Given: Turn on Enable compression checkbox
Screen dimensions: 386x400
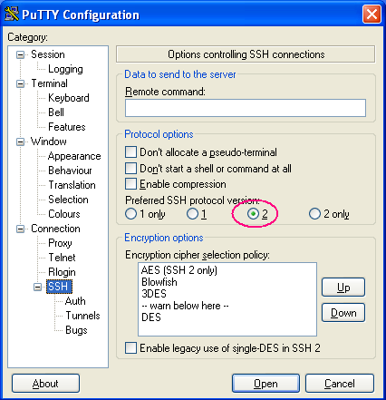Looking at the screenshot, I should click(x=130, y=184).
